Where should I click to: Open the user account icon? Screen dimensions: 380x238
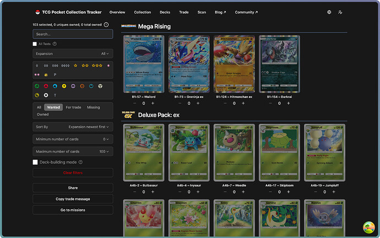point(340,12)
